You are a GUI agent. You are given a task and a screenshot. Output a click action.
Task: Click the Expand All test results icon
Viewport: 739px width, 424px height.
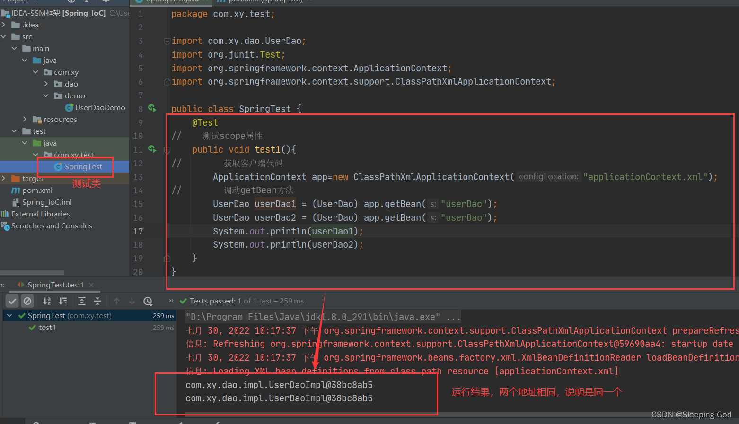coord(82,301)
